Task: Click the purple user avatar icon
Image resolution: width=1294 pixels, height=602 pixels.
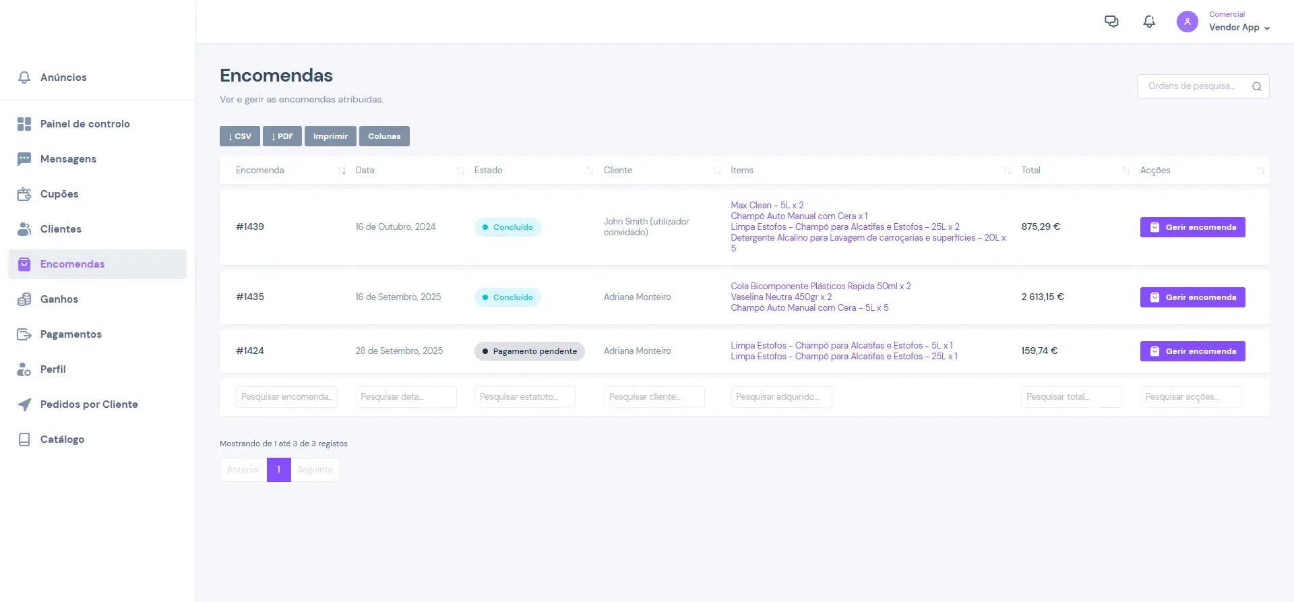Action: point(1187,22)
